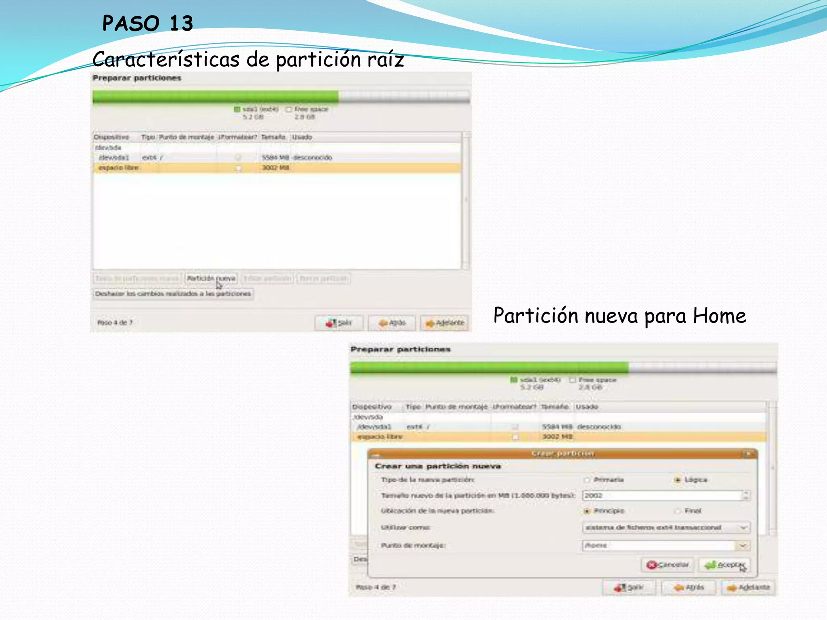The width and height of the screenshot is (827, 620).
Task: Click 'Deshacer los cambios realizados a las particiones'
Action: coord(173,294)
